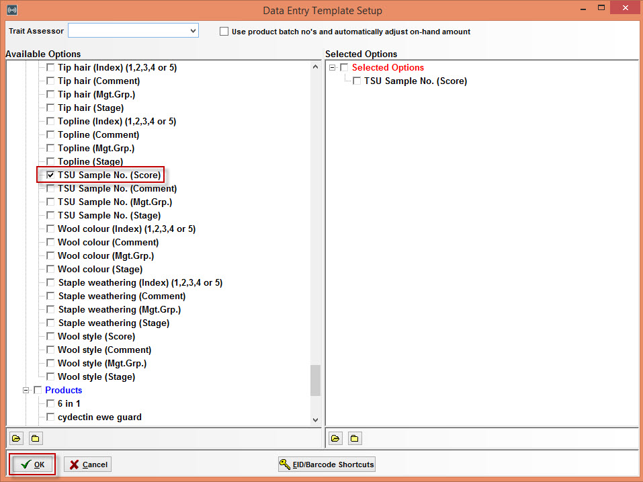Click the open-folder icon under Available Options
This screenshot has width=643, height=482.
[x=16, y=438]
